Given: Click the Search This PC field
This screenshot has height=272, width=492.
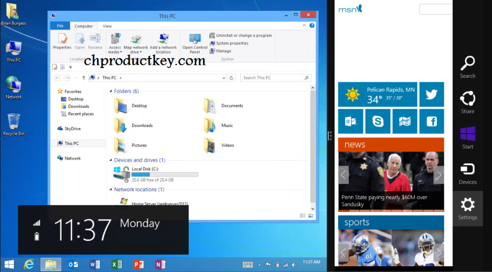Looking at the screenshot, I should click(x=276, y=78).
